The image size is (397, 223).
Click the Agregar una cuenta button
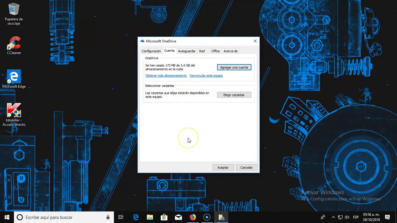click(x=234, y=67)
